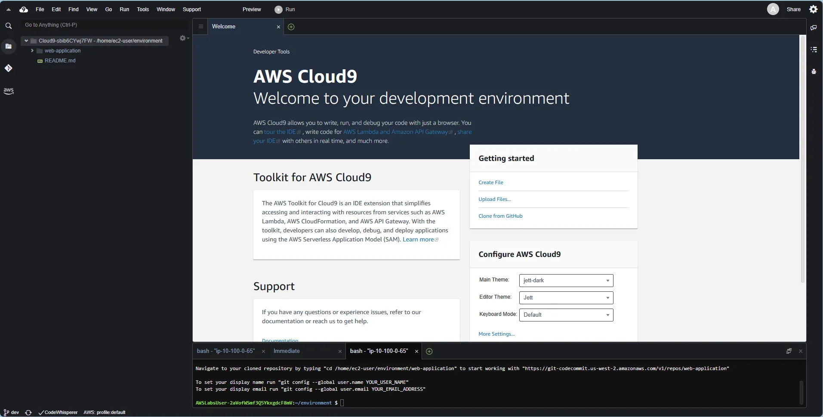Click the Cloud9 cloud logo icon
823x417 pixels.
[24, 9]
